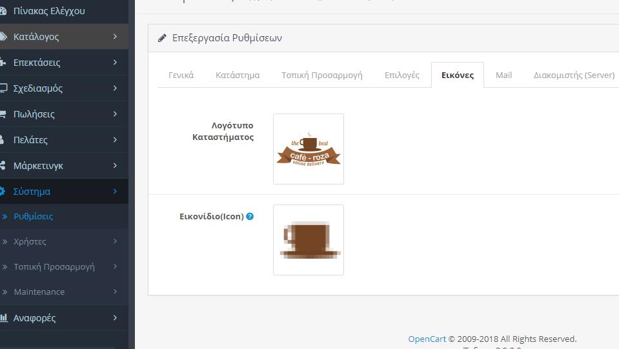Select the Εικόνες tab

pos(458,75)
